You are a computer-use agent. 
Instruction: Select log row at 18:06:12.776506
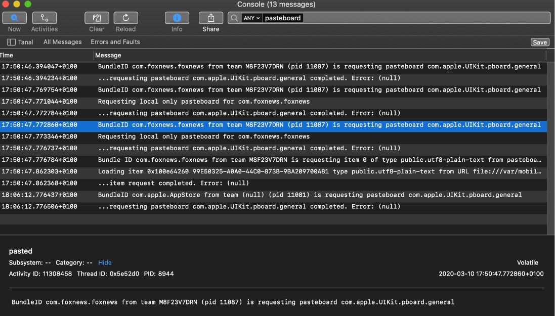pos(273,207)
